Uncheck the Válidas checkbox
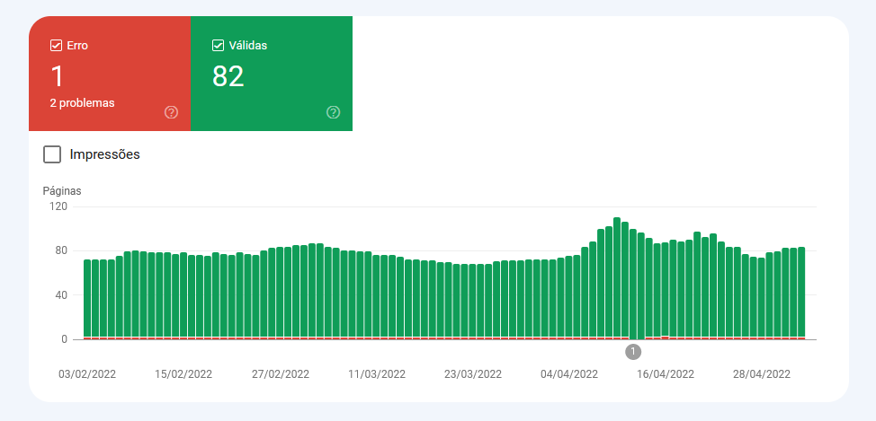 pos(218,45)
